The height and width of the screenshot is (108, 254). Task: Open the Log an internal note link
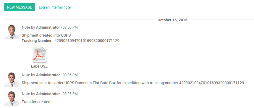(x=55, y=7)
